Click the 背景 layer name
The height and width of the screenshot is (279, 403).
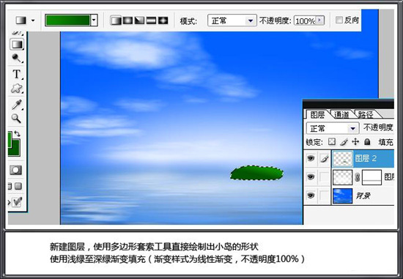coord(363,196)
